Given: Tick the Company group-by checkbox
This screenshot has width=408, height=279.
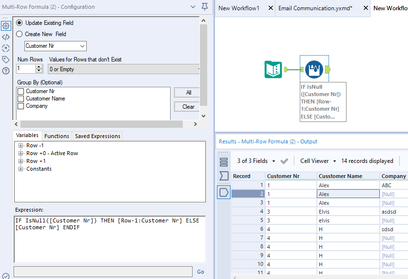Looking at the screenshot, I should 20,106.
